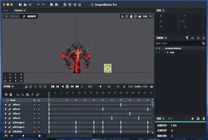Image resolution: width=208 pixels, height=140 pixels.
Task: Select the pointer tool in canvas toolbar
Action: (122, 16)
